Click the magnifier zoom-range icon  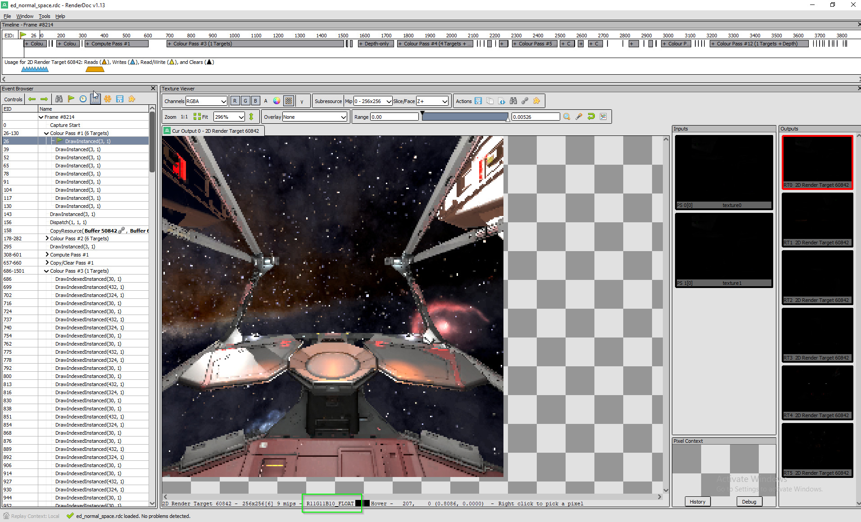point(567,117)
